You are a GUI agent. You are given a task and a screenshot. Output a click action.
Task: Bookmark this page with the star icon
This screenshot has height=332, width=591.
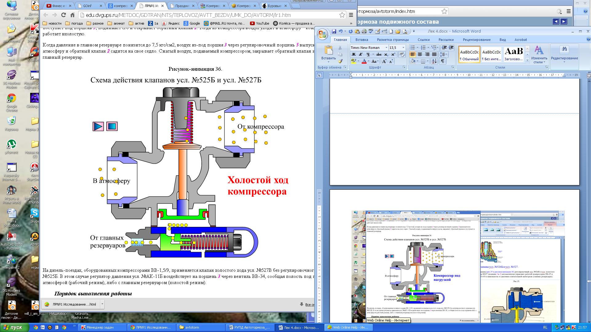click(x=342, y=15)
